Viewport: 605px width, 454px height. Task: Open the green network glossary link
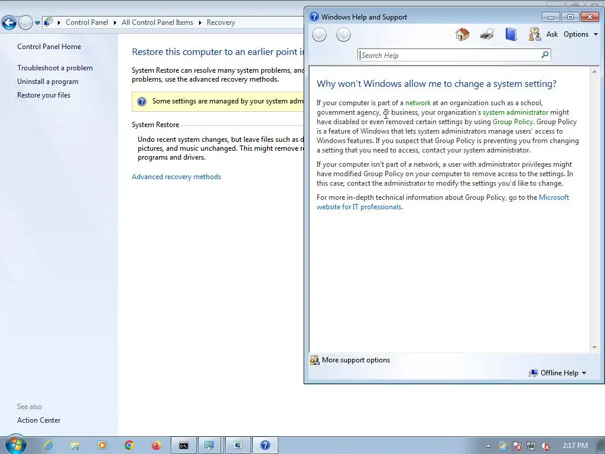[x=418, y=103]
